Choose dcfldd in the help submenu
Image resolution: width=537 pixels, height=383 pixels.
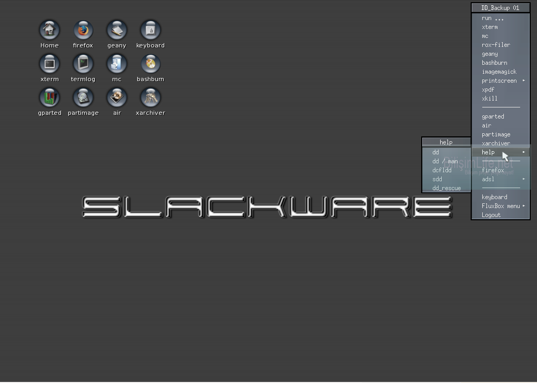[446, 170]
